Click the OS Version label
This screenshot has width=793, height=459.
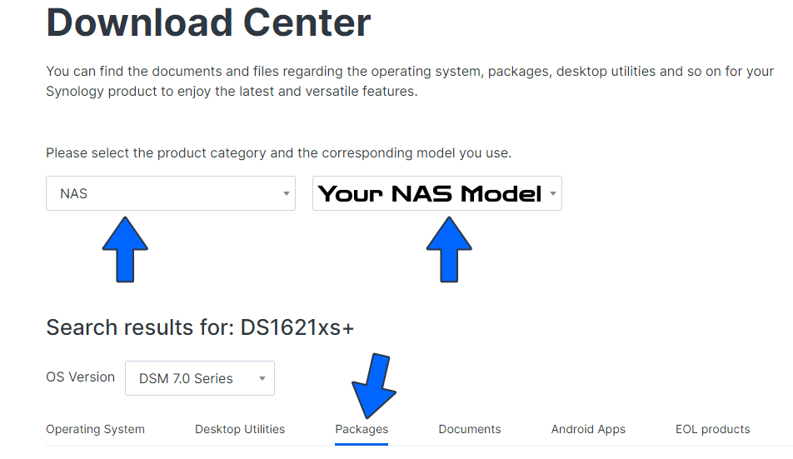(x=81, y=377)
